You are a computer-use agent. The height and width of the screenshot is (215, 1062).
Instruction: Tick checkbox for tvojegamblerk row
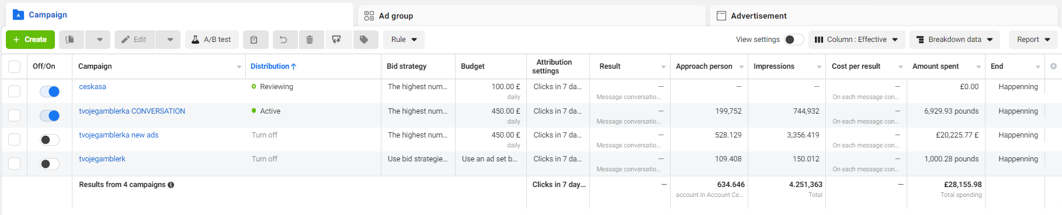(15, 164)
